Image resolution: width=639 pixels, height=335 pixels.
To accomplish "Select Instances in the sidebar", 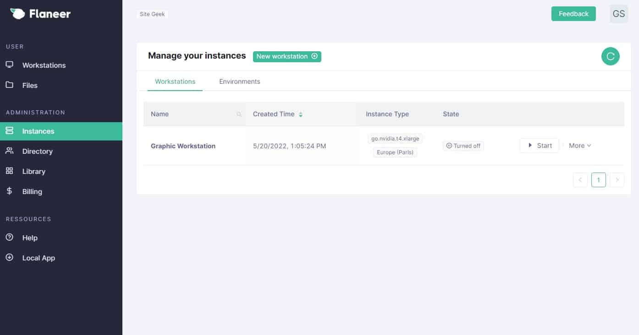I will pos(38,131).
